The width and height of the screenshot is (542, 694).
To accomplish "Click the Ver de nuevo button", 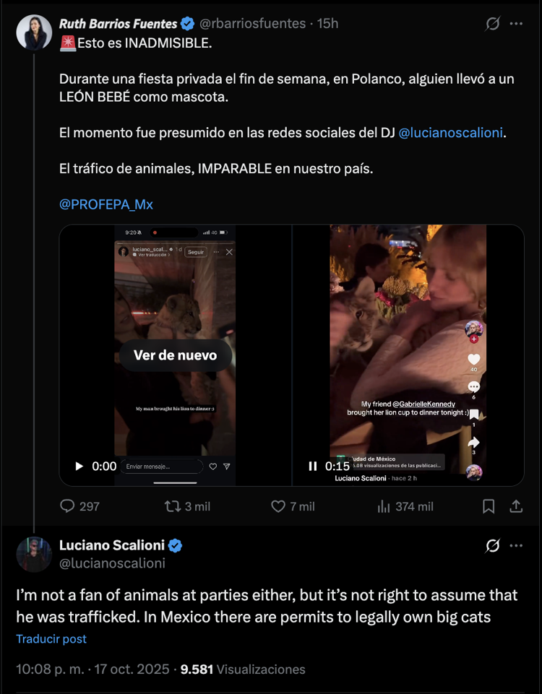I will [176, 355].
